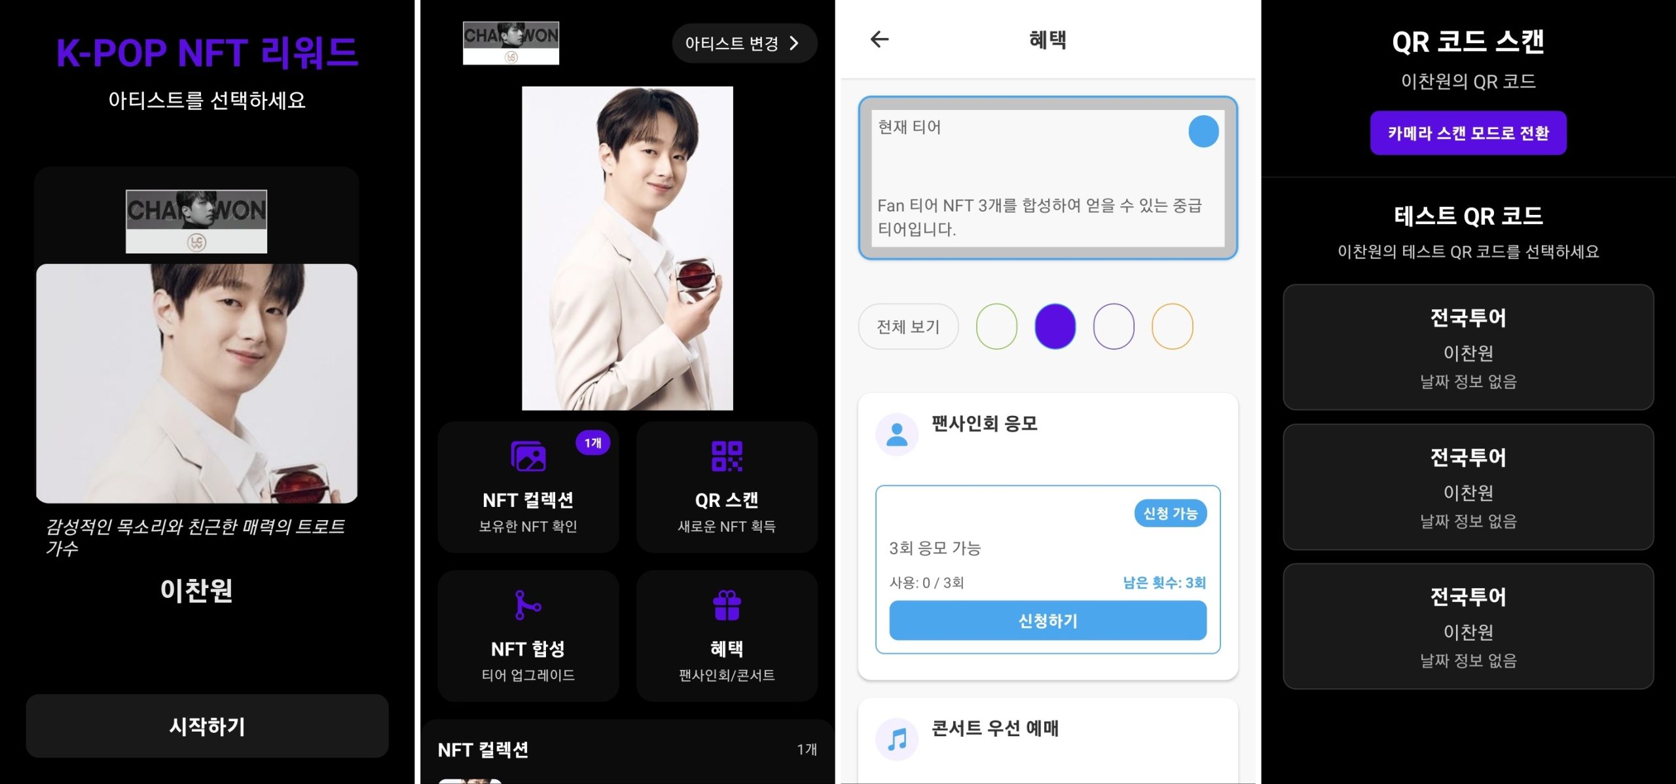1676x784 pixels.
Task: Click the blue current tier circle badge
Action: [x=1203, y=131]
